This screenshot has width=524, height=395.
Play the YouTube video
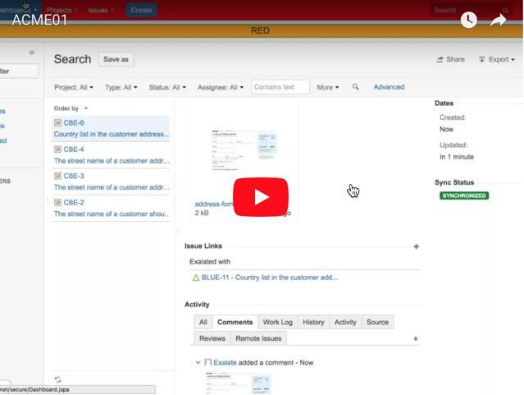coord(261,197)
